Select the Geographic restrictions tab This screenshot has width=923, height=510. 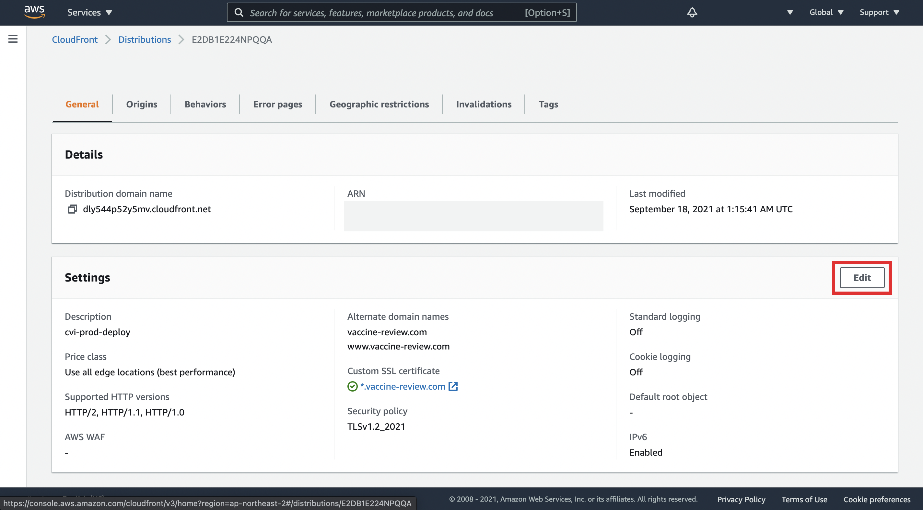[x=379, y=104]
